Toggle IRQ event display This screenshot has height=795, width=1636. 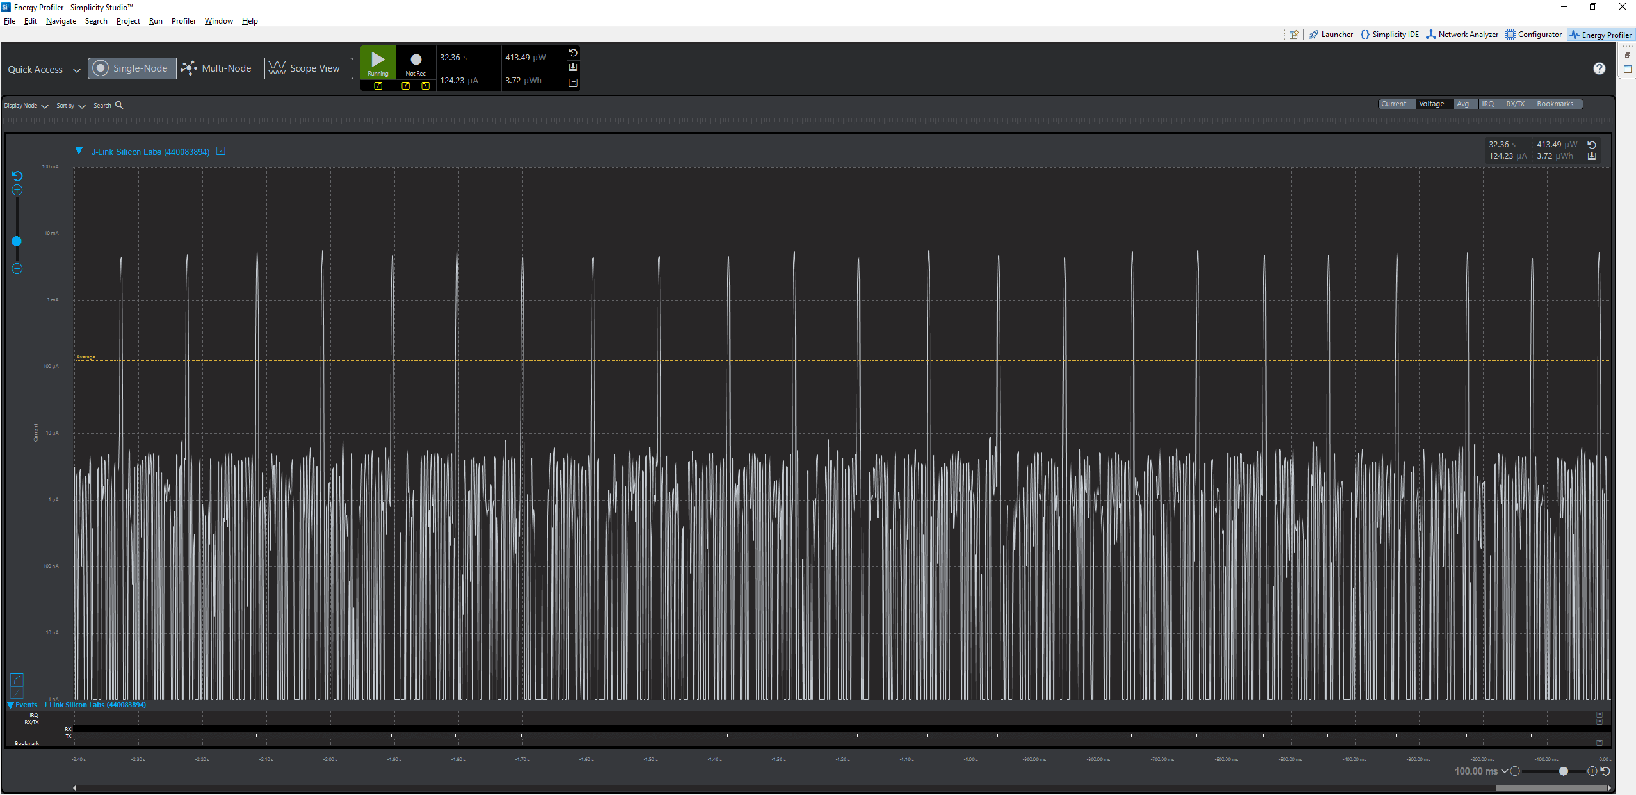1488,103
